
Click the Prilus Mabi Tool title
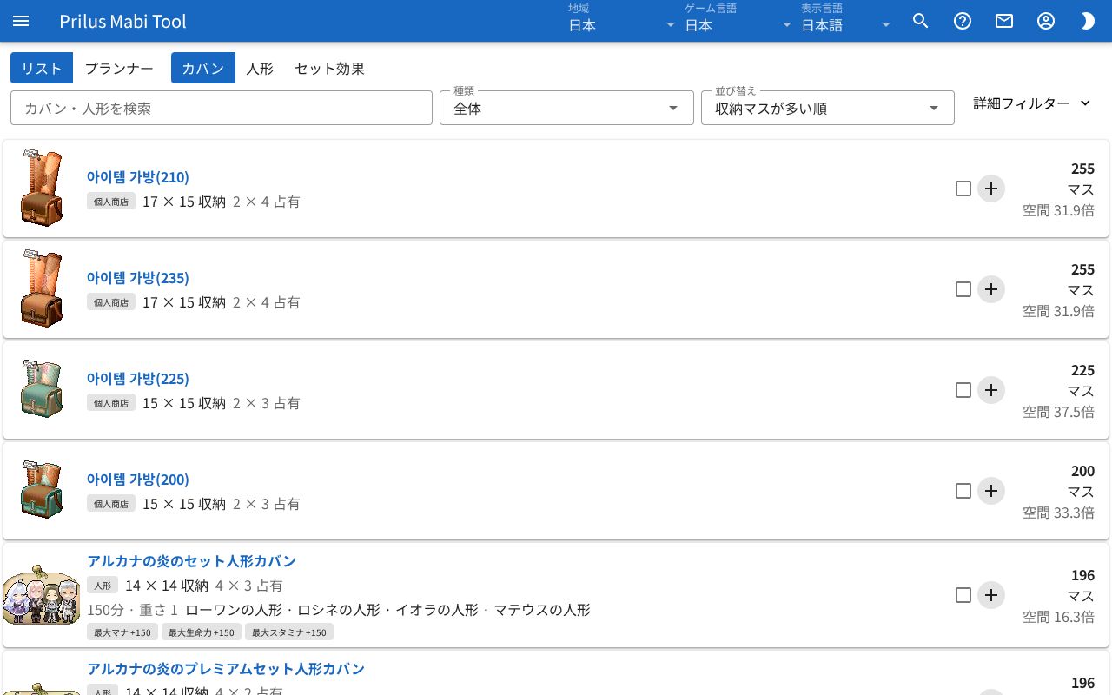[123, 21]
